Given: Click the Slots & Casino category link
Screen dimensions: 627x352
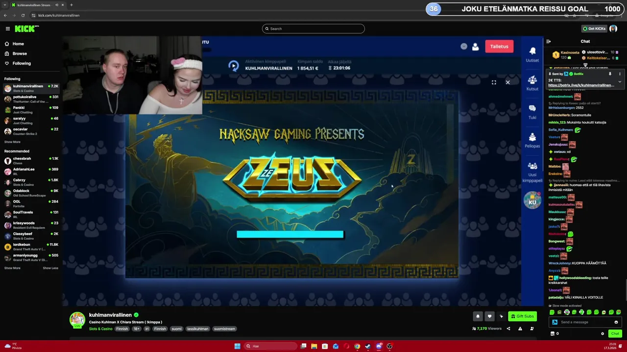Looking at the screenshot, I should tap(100, 329).
